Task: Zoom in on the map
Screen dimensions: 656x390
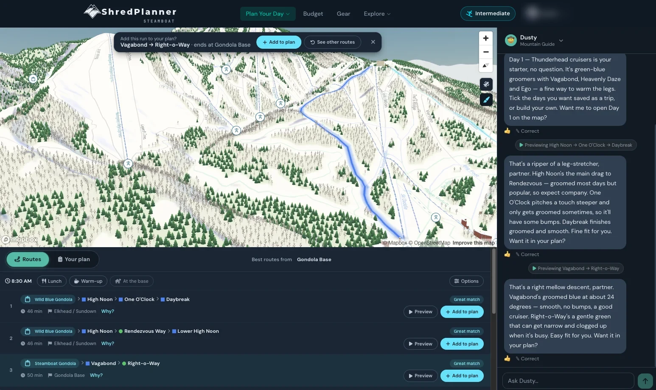Action: 486,38
